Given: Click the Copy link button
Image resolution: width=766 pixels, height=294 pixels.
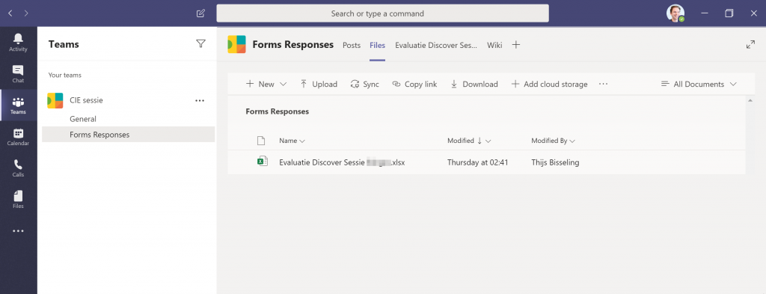Looking at the screenshot, I should pyautogui.click(x=414, y=84).
